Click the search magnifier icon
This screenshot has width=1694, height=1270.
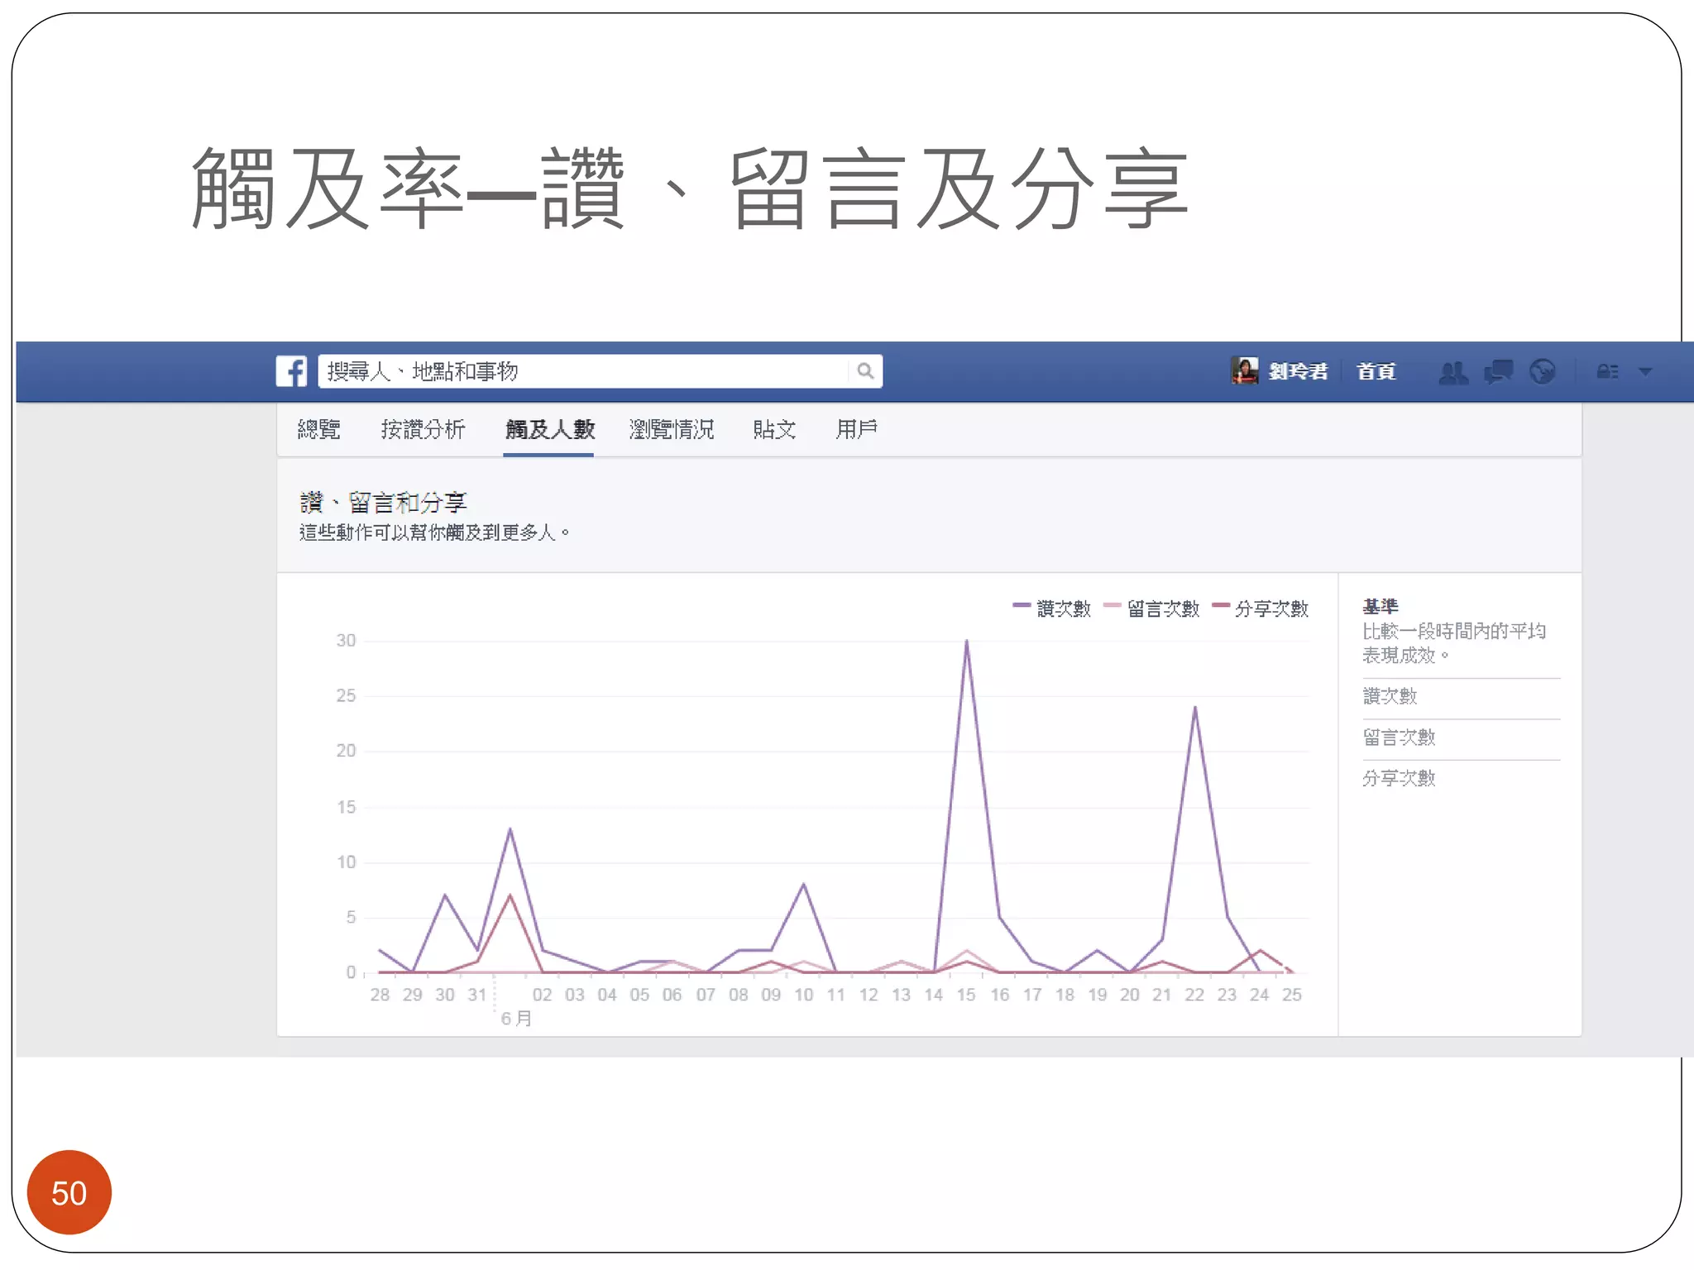(865, 371)
